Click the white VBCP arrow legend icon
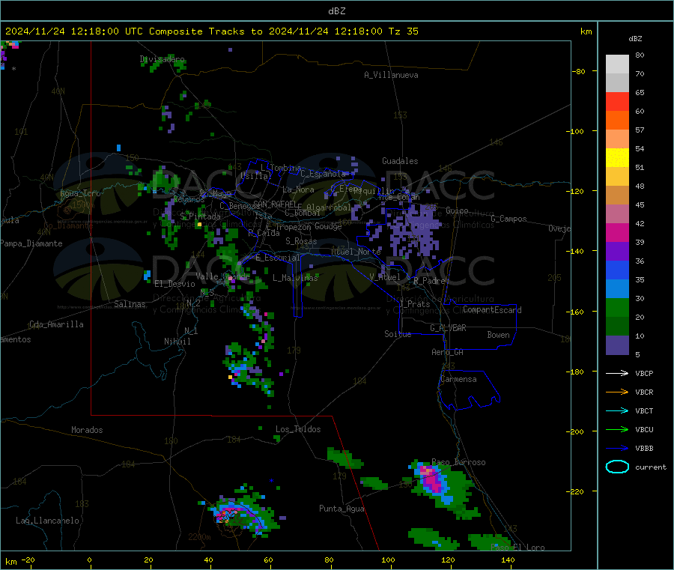 click(617, 373)
